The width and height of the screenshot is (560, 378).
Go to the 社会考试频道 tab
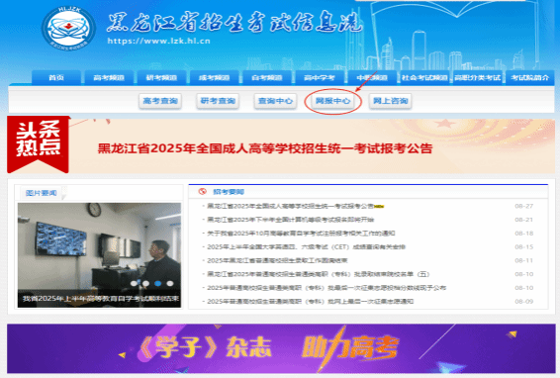[424, 77]
